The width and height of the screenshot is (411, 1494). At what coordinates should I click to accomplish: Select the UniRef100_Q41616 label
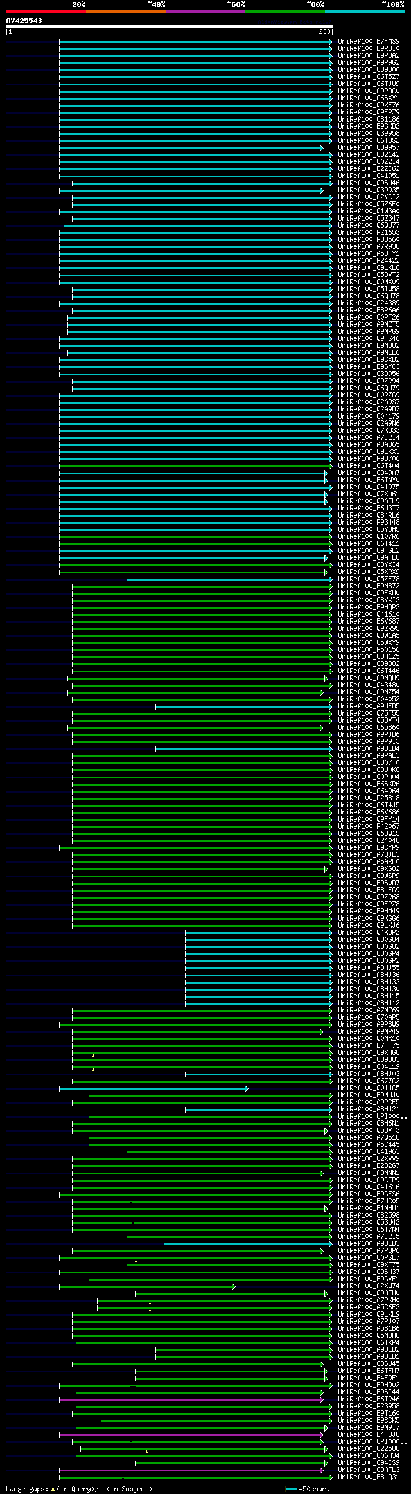point(369,1187)
